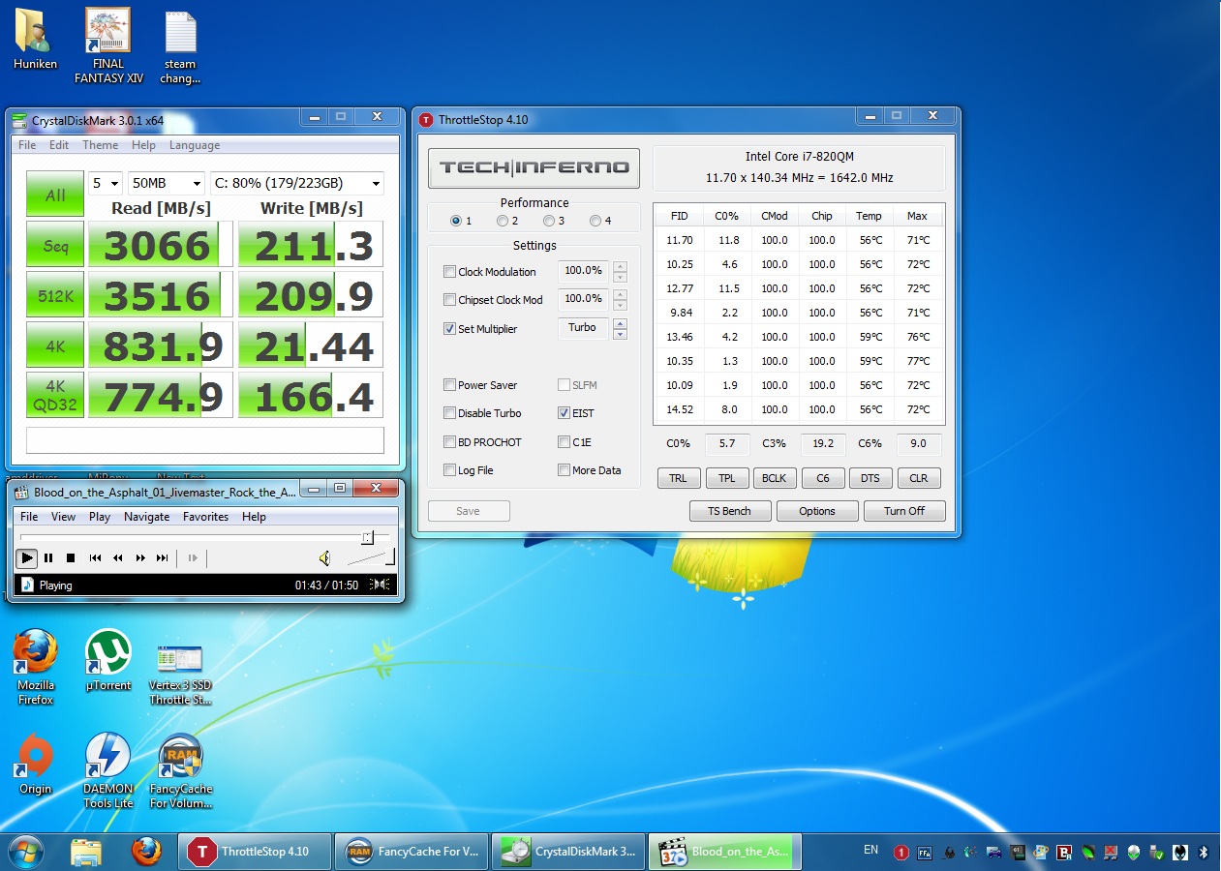Image resolution: width=1221 pixels, height=871 pixels.
Task: Open the test count dropdown showing 5
Action: [106, 183]
